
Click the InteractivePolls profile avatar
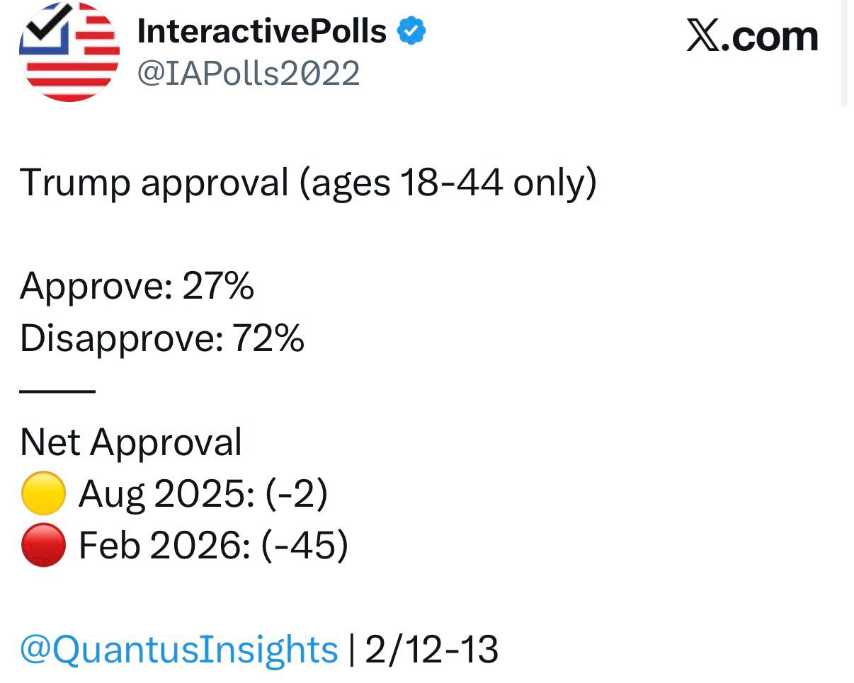(69, 52)
